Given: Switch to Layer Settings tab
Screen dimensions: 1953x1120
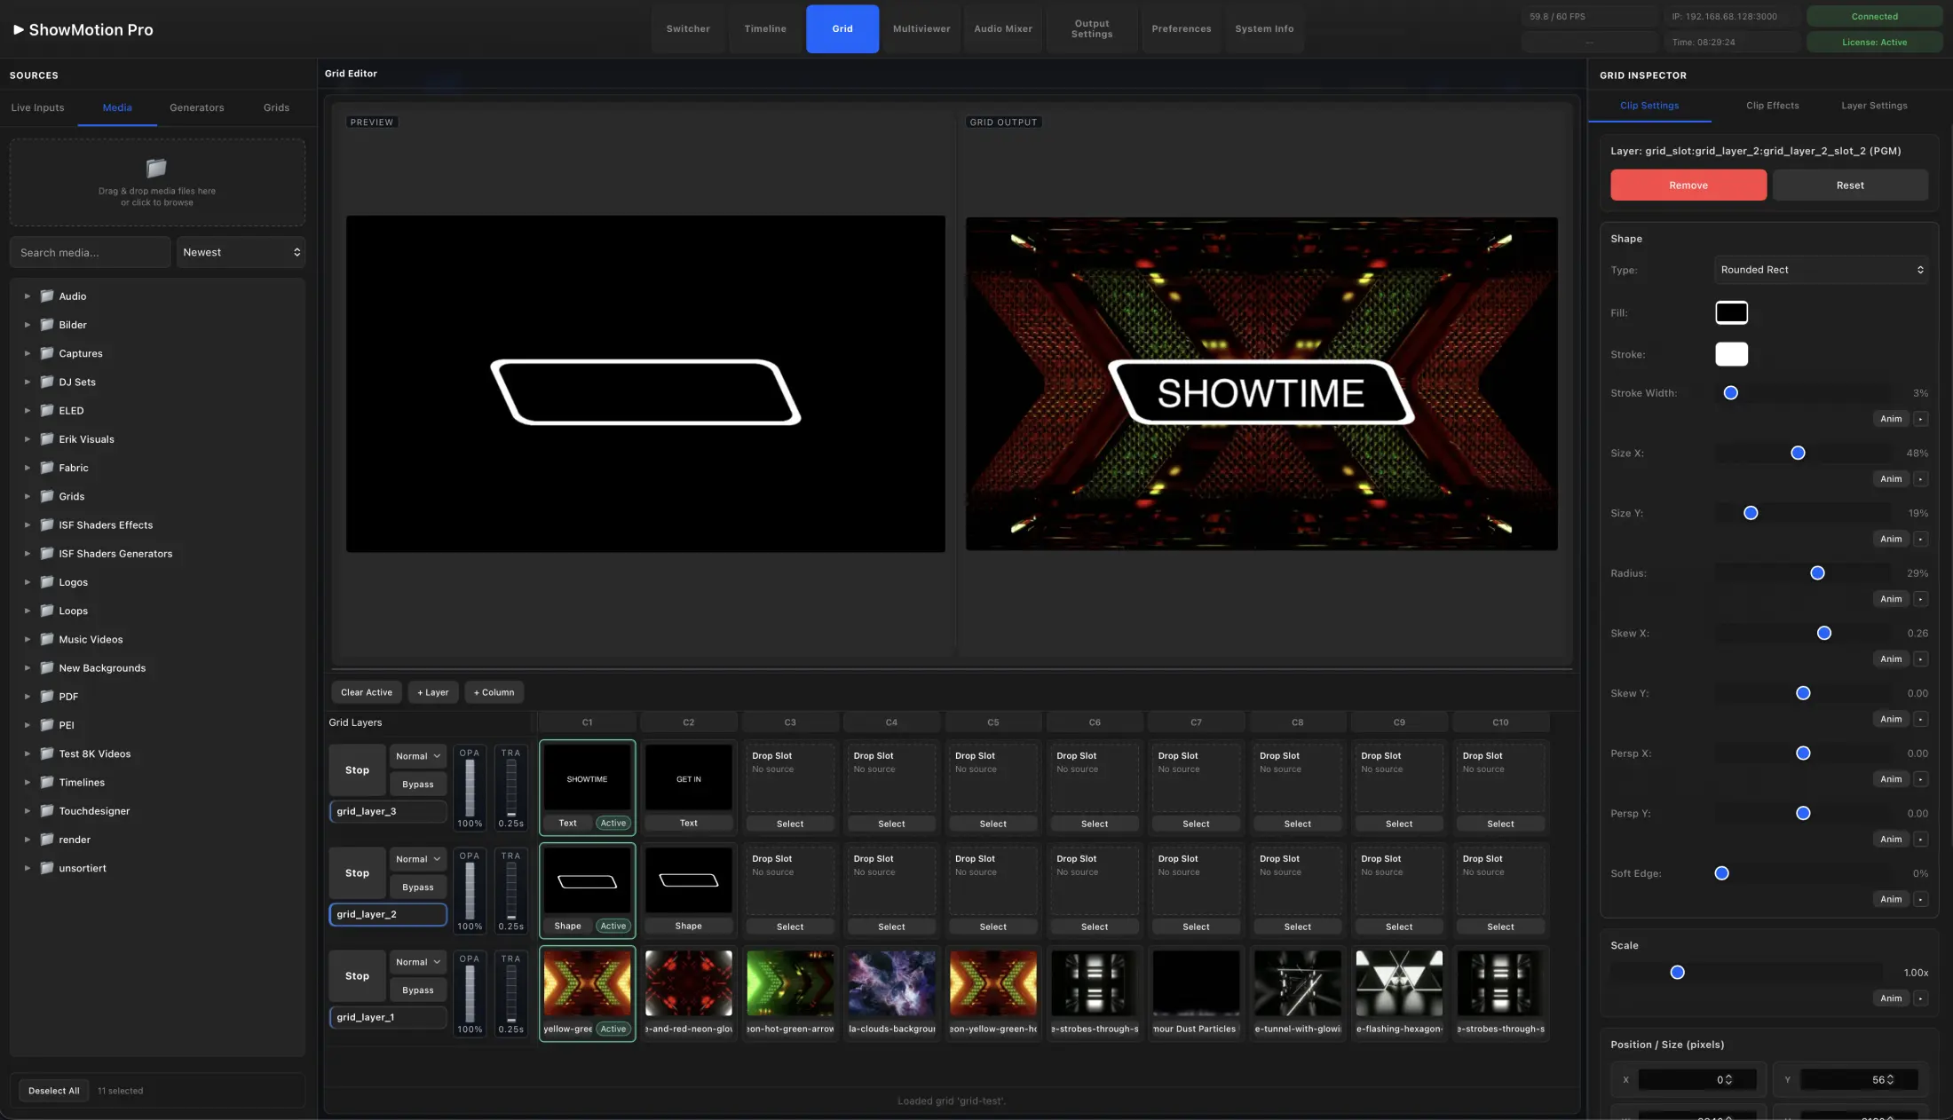Looking at the screenshot, I should coord(1874,106).
